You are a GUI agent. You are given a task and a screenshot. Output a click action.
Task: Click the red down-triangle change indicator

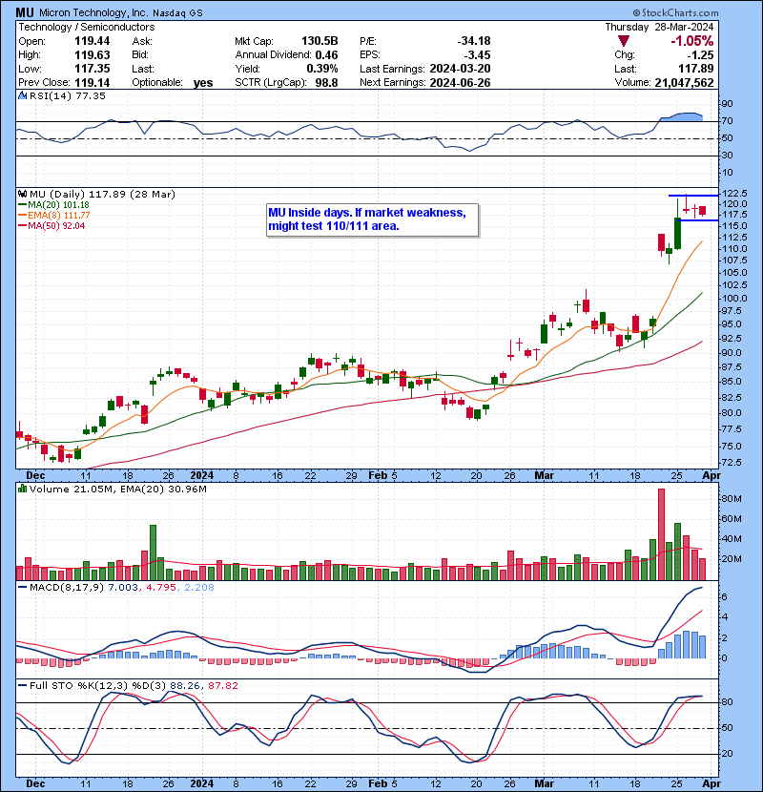623,41
